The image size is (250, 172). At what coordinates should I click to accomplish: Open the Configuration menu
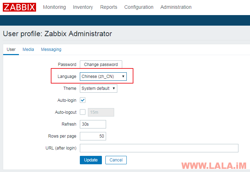(139, 7)
